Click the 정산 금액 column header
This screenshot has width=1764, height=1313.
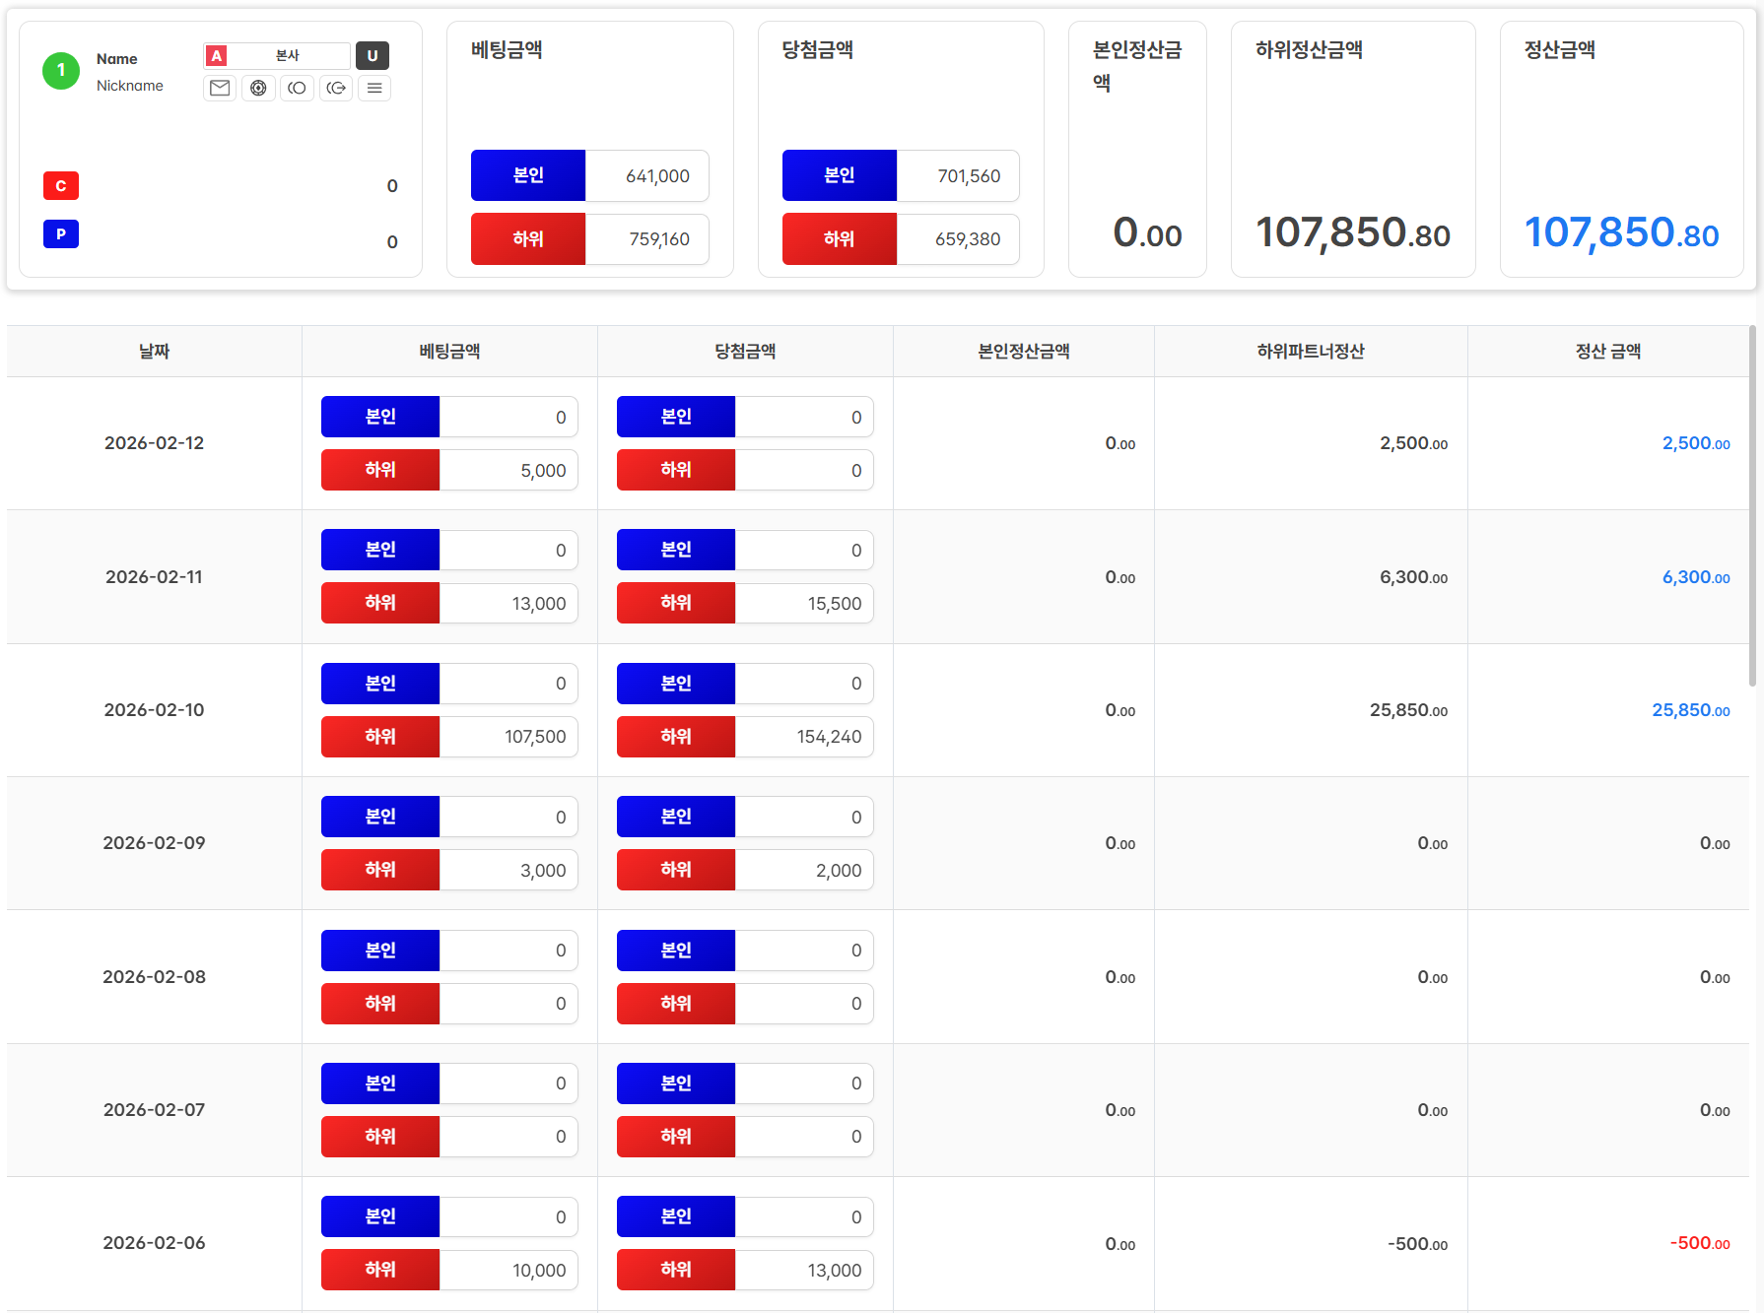click(1607, 352)
